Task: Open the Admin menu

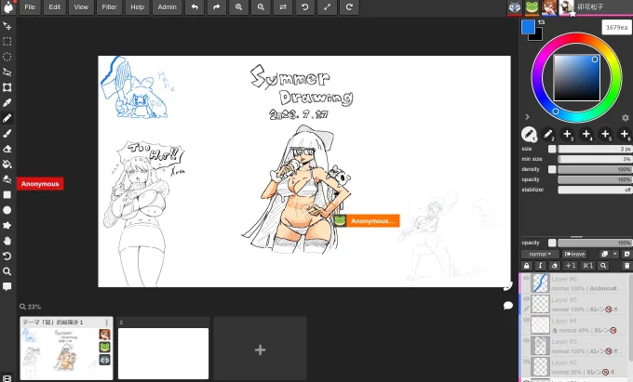Action: click(x=168, y=7)
